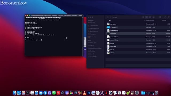Select the run.py file
Image resolution: width=171 pixels, height=96 pixels.
[x=138, y=50]
